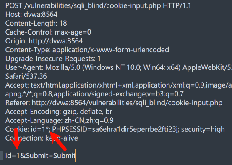The image size is (232, 165).
Task: Click the User-Agent Mozilla/5.0 line
Action: tap(119, 68)
